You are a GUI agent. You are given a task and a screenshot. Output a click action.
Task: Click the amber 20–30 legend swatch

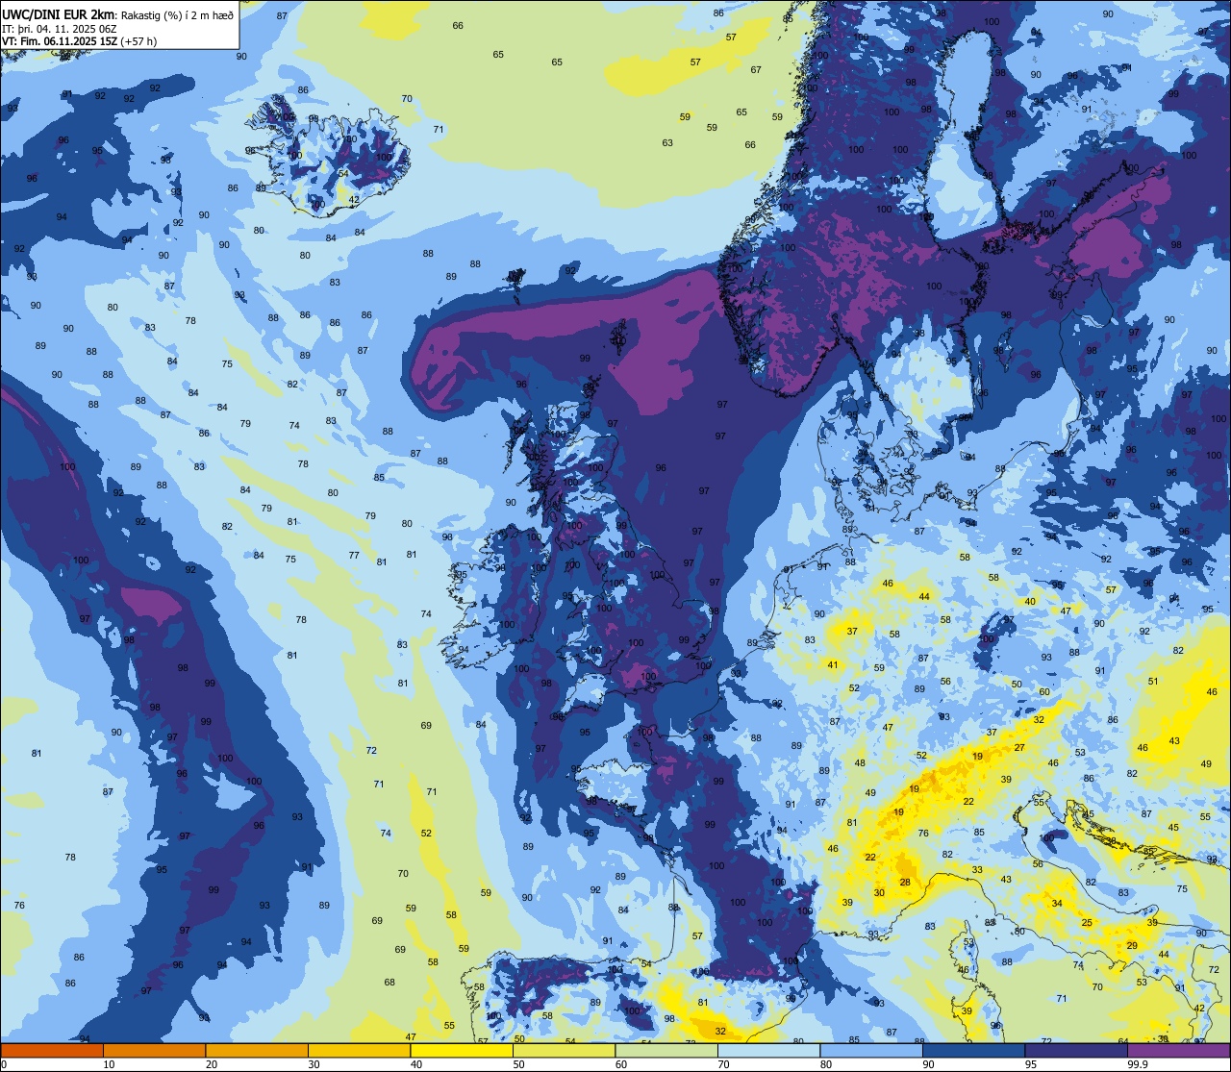[x=257, y=1050]
